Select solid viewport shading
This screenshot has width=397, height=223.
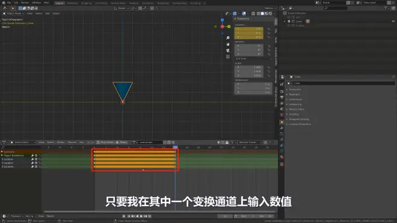point(262,13)
